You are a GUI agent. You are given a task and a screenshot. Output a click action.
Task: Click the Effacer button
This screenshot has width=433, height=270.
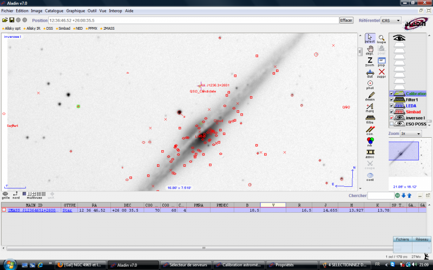[x=346, y=20]
